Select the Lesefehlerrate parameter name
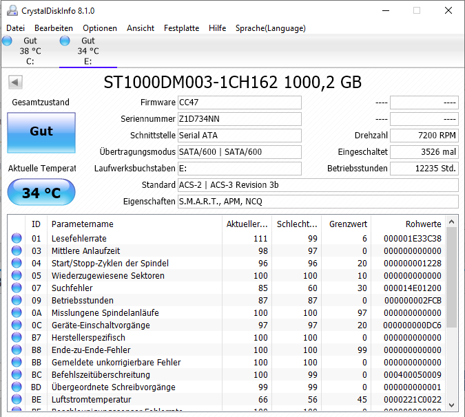465x417 pixels. click(79, 238)
